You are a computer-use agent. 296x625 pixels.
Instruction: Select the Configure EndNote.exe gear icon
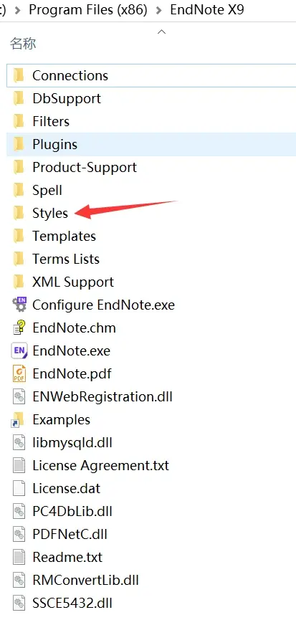click(x=19, y=305)
